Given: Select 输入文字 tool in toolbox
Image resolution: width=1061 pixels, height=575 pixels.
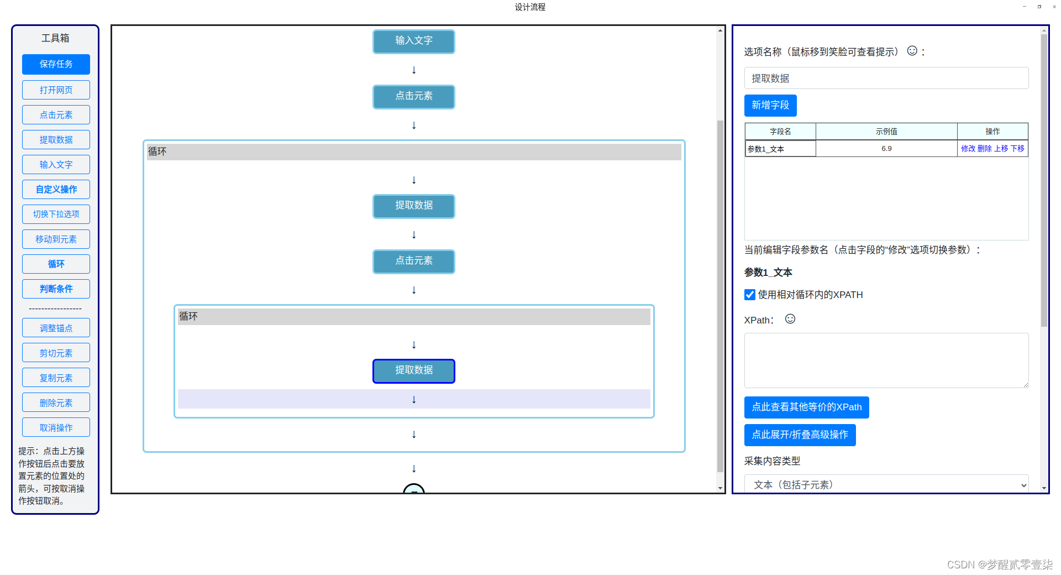Looking at the screenshot, I should [x=56, y=164].
